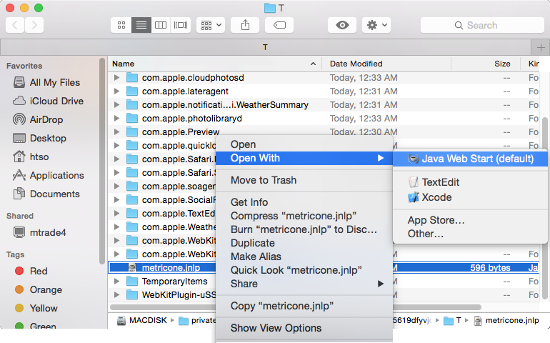550x343 pixels.
Task: Choose Move to Trash
Action: click(304, 181)
